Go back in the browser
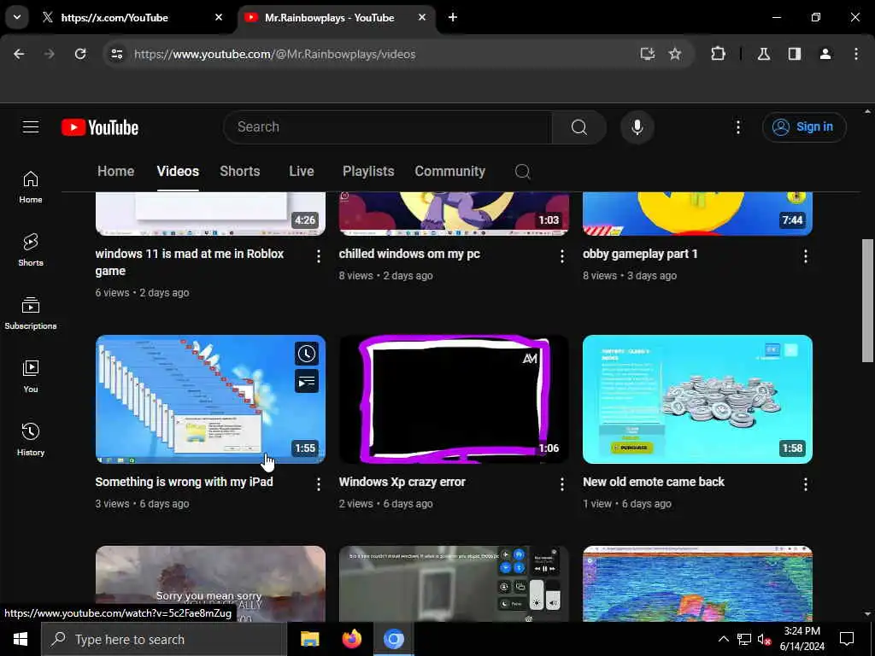Image resolution: width=875 pixels, height=656 pixels. tap(19, 54)
